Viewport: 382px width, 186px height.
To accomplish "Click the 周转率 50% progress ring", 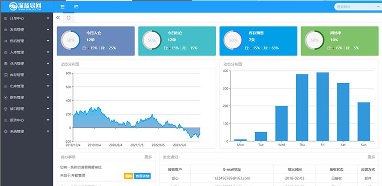I will point(314,40).
